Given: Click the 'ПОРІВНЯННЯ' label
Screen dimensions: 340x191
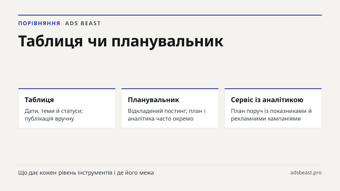Looking at the screenshot, I should point(39,23).
